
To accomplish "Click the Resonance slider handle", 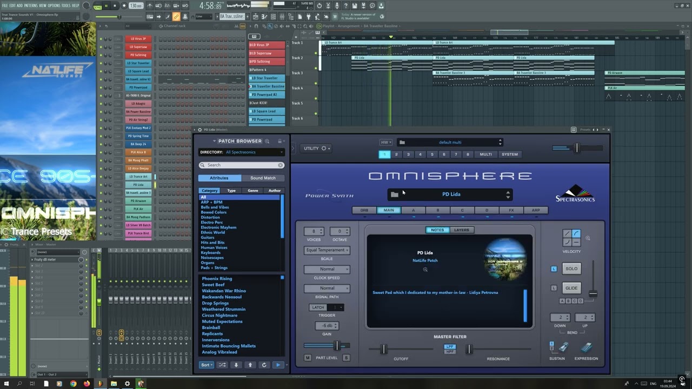I will coord(469,350).
